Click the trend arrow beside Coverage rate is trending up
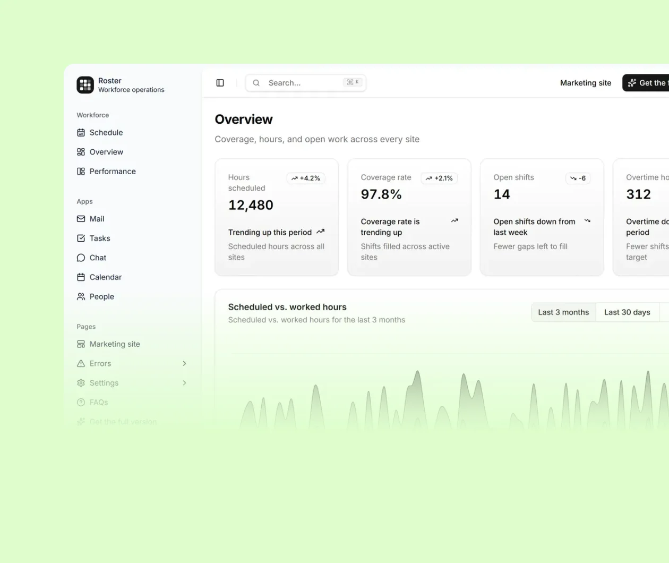This screenshot has height=563, width=669. (x=454, y=220)
